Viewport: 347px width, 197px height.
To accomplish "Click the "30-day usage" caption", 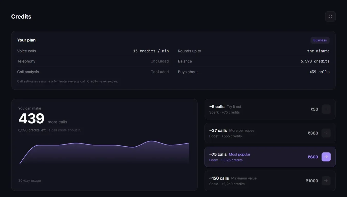I will coord(30,181).
